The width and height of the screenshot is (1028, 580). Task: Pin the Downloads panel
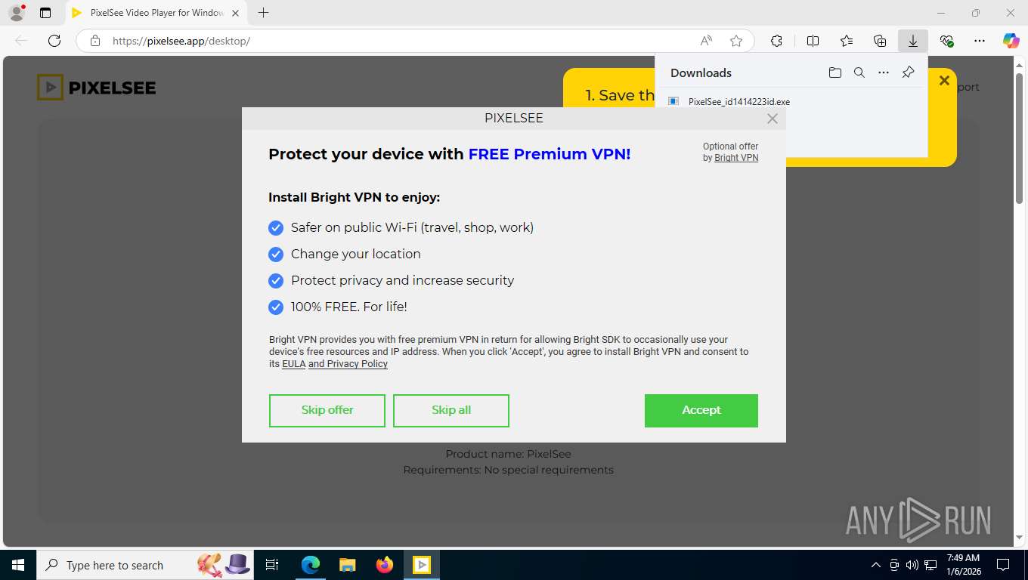click(909, 72)
